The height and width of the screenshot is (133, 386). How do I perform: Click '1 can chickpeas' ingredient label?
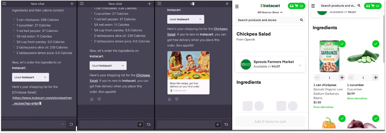coord(325,85)
